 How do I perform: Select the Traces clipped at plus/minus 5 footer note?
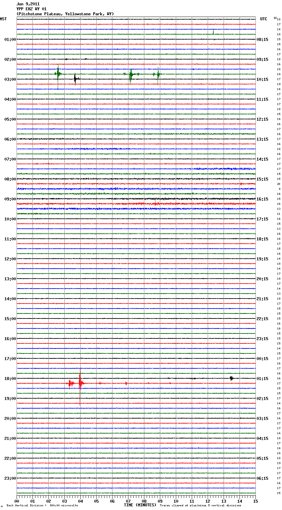(x=200, y=506)
